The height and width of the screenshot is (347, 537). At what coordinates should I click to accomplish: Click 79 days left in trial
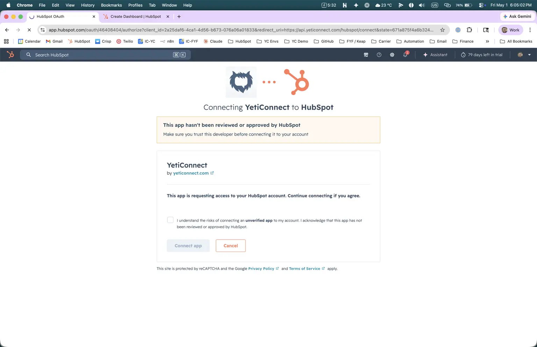[x=481, y=55]
